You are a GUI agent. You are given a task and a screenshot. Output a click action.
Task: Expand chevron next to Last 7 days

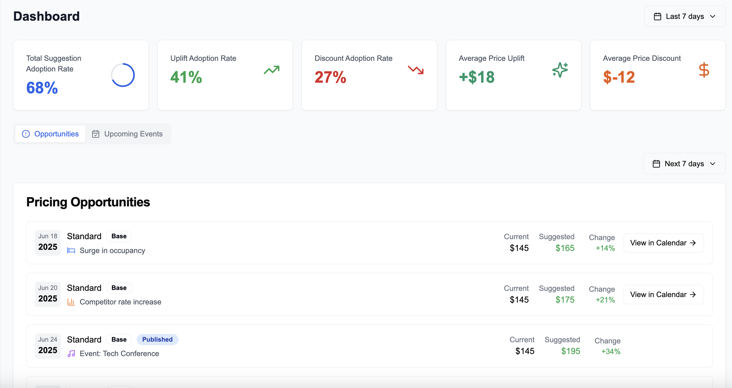point(713,16)
